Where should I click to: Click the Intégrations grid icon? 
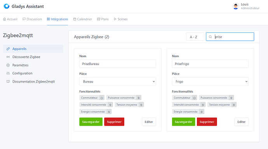click(x=49, y=19)
